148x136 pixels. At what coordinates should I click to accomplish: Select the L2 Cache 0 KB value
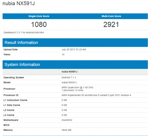[x=64, y=110]
